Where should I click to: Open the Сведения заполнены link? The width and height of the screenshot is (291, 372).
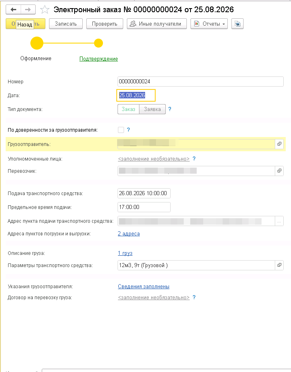(x=143, y=286)
